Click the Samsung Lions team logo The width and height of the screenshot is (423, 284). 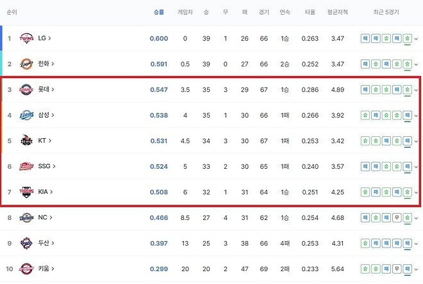pos(26,115)
